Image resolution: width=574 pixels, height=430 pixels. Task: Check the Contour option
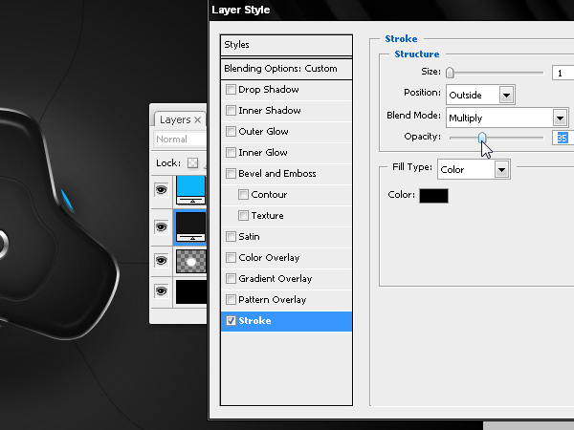(243, 195)
